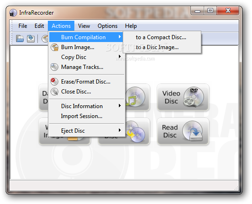Close the Actions menu

(61, 26)
